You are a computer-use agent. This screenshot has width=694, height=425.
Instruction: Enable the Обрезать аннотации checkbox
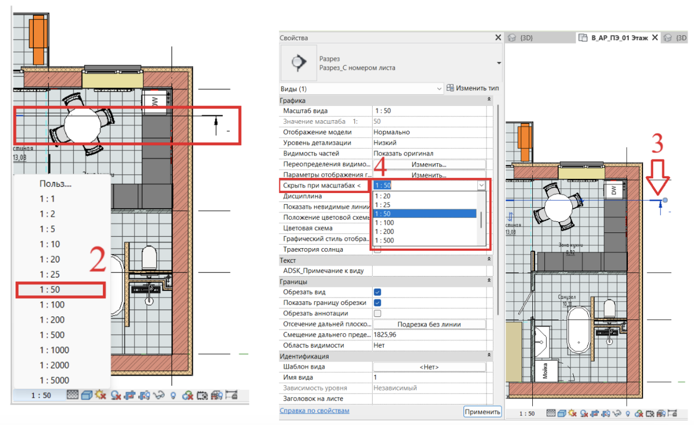(377, 313)
